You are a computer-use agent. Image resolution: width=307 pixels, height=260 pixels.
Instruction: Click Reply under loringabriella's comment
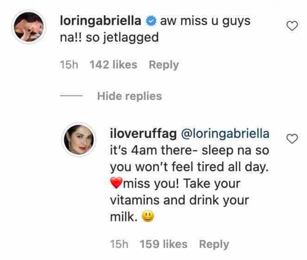[x=164, y=64]
